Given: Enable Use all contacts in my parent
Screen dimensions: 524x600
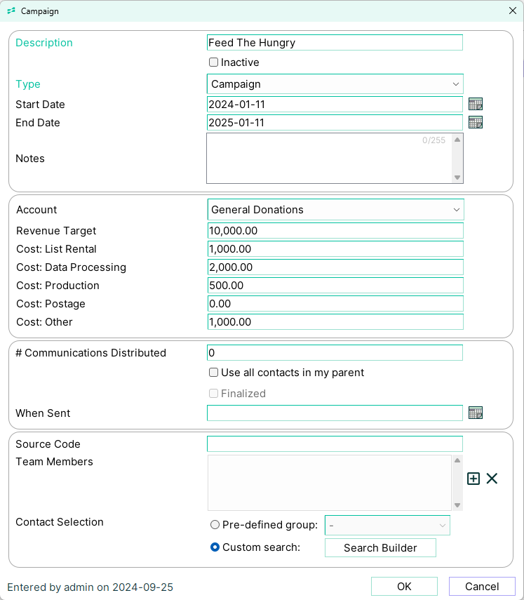Looking at the screenshot, I should [x=214, y=373].
